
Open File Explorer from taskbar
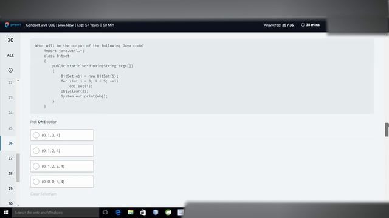(x=131, y=213)
